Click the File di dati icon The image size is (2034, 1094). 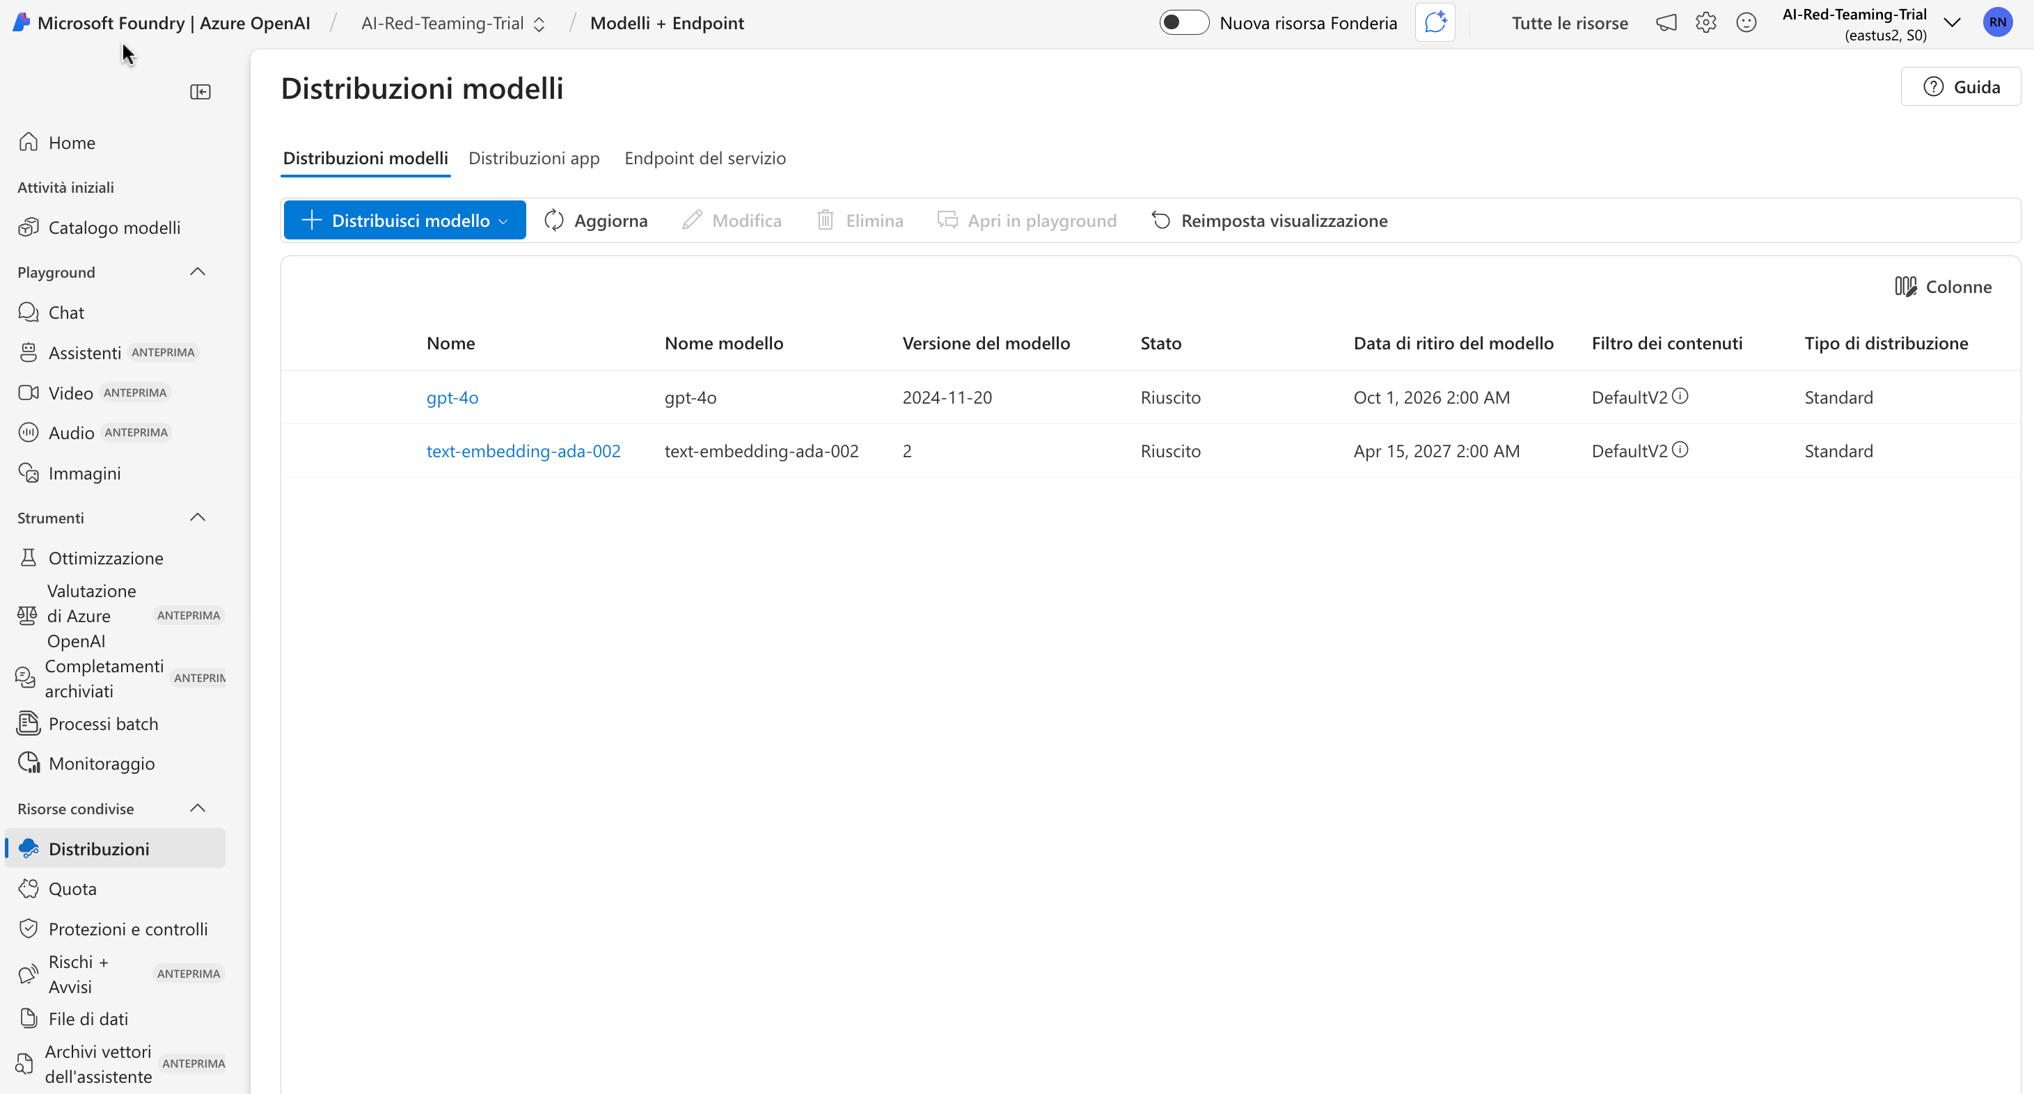29,1019
